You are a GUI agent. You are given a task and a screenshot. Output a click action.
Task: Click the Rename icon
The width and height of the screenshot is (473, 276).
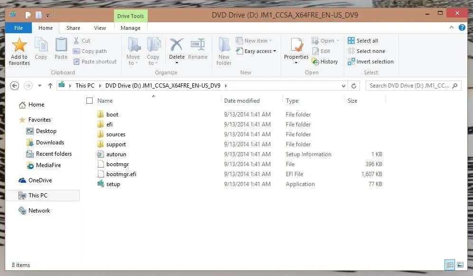(x=198, y=45)
